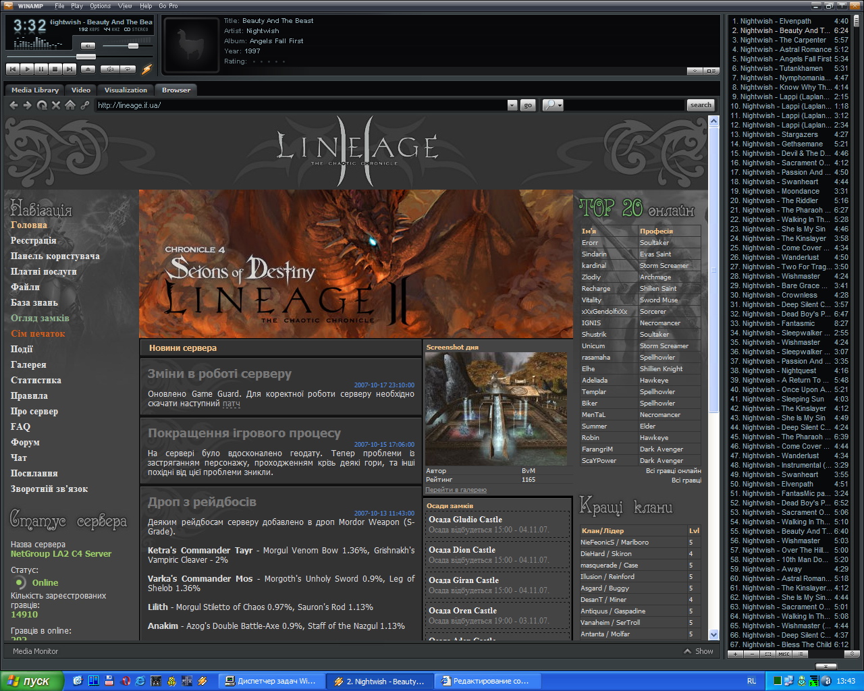Open the File menu
The image size is (864, 691).
tap(59, 6)
